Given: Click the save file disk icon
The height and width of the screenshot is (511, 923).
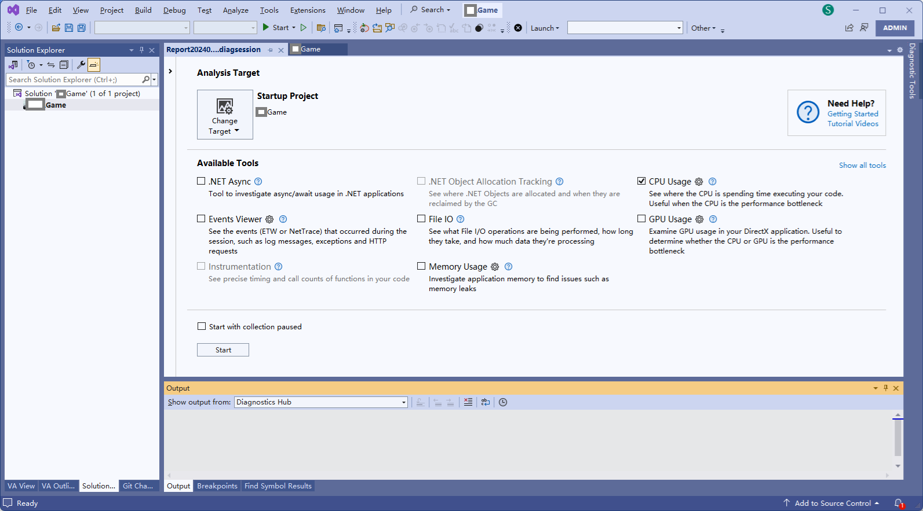Looking at the screenshot, I should tap(69, 28).
